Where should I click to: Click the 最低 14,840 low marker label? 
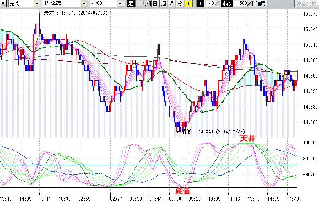click(x=213, y=131)
